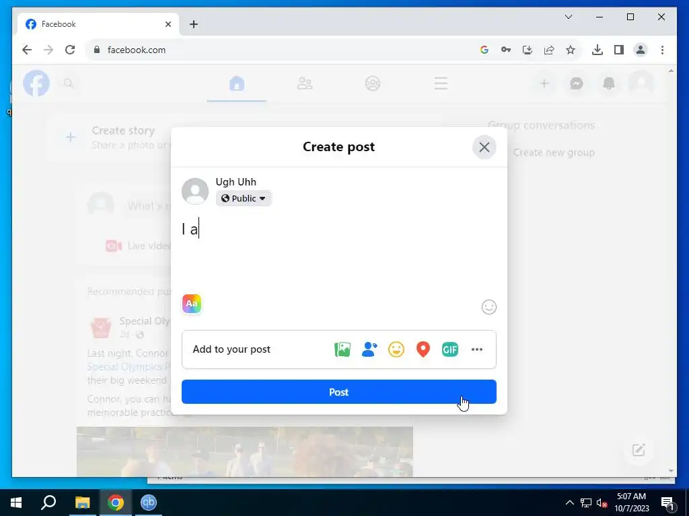Close the Facebook tab
Viewport: 689px width, 516px height.
[168, 24]
